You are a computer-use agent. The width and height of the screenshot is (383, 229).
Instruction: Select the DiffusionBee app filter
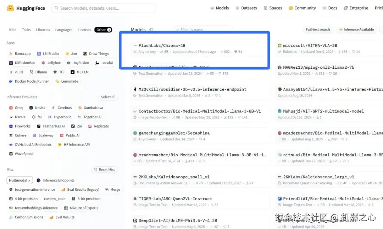22,63
